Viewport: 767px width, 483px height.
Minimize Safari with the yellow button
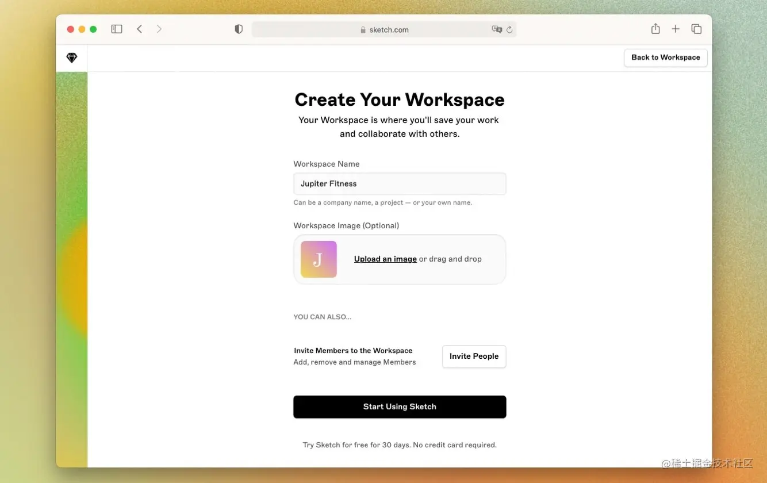(82, 29)
